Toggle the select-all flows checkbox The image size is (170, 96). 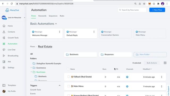[x=68, y=69]
